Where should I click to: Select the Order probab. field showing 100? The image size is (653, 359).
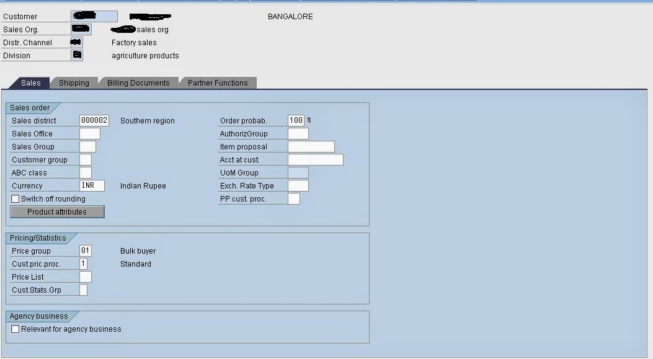point(296,120)
